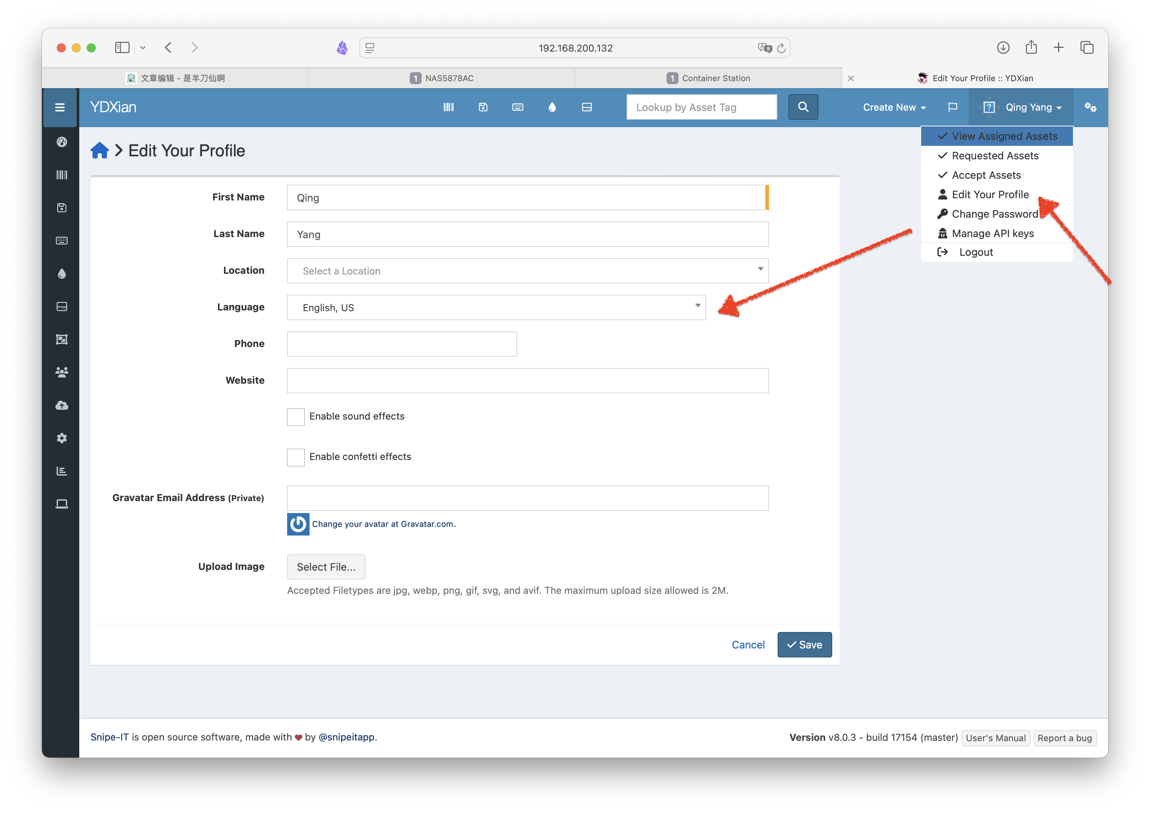1150x813 pixels.
Task: Click the Safari address bar
Action: click(x=575, y=48)
